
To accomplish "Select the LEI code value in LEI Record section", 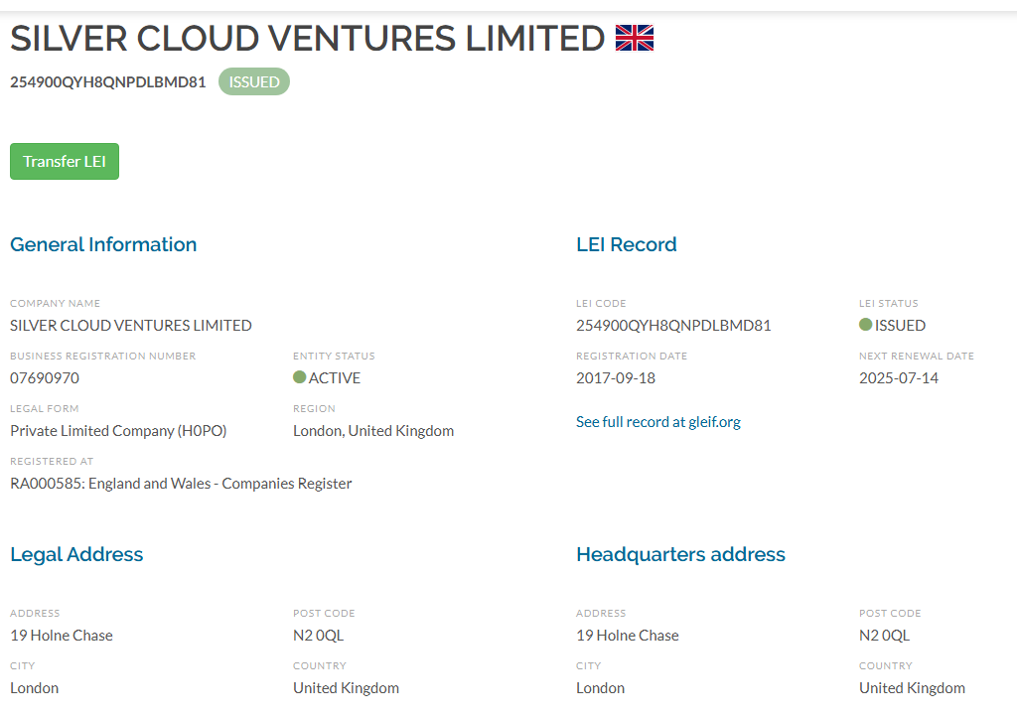I will click(673, 326).
